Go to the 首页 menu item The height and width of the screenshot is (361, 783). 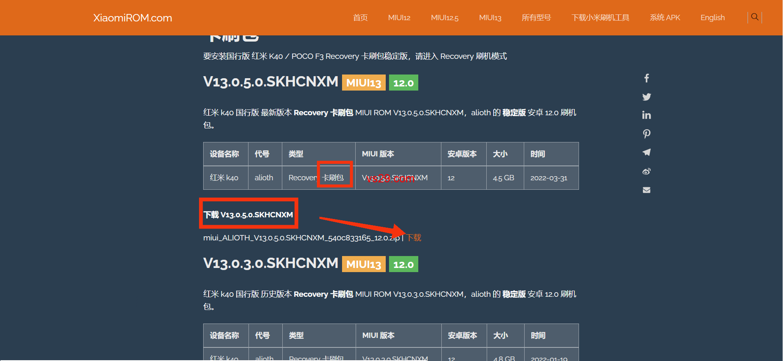(360, 18)
